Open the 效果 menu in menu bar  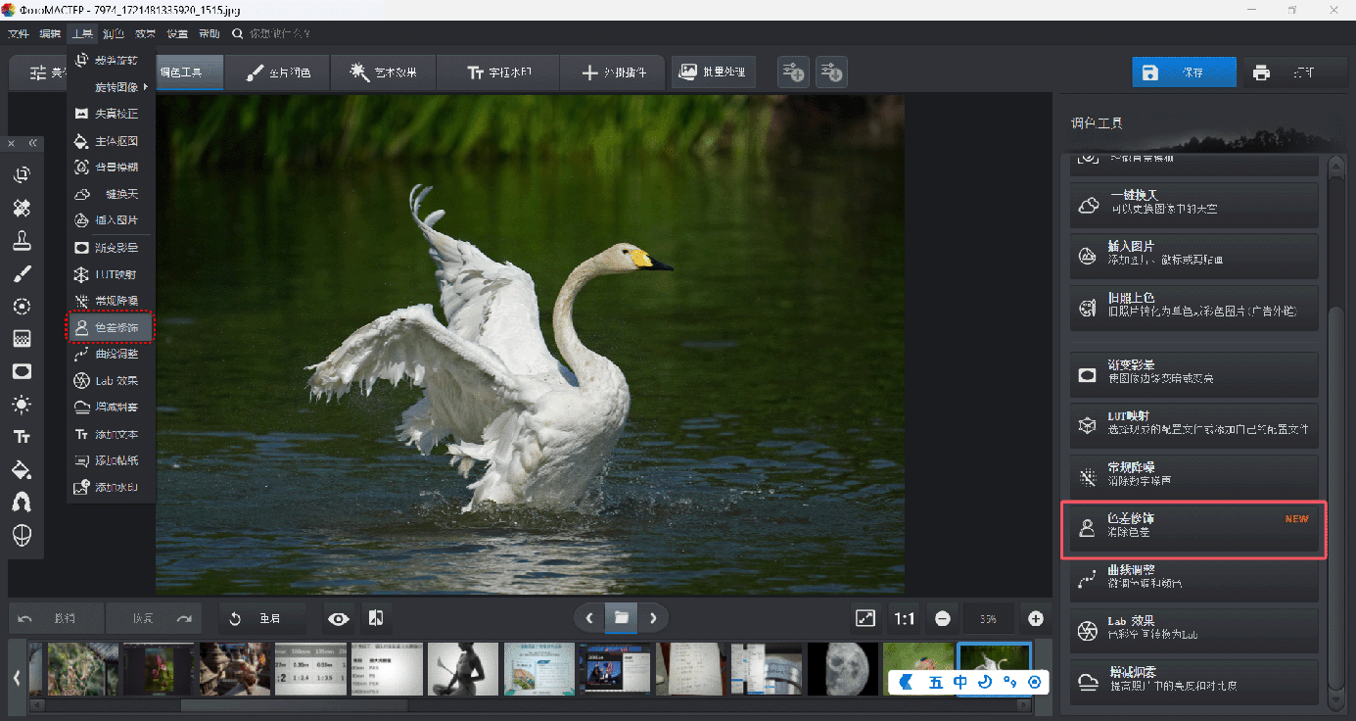click(x=145, y=34)
